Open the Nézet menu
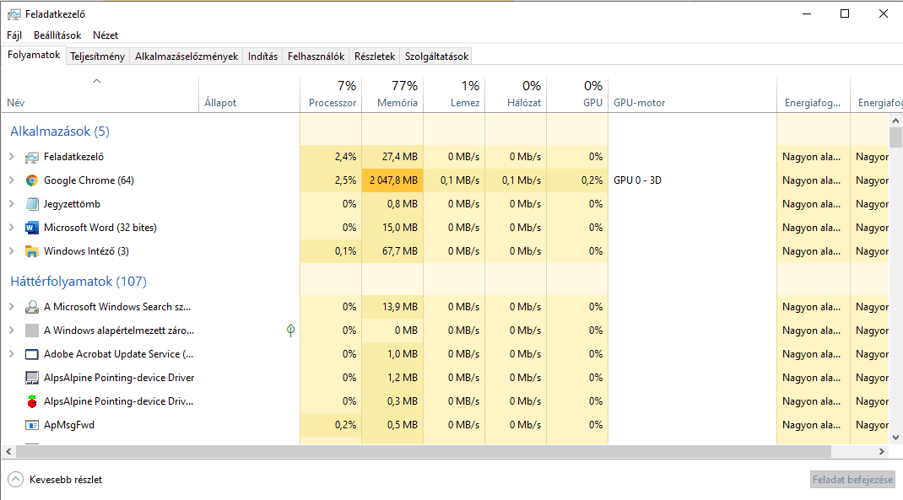The height and width of the screenshot is (500, 903). [105, 35]
